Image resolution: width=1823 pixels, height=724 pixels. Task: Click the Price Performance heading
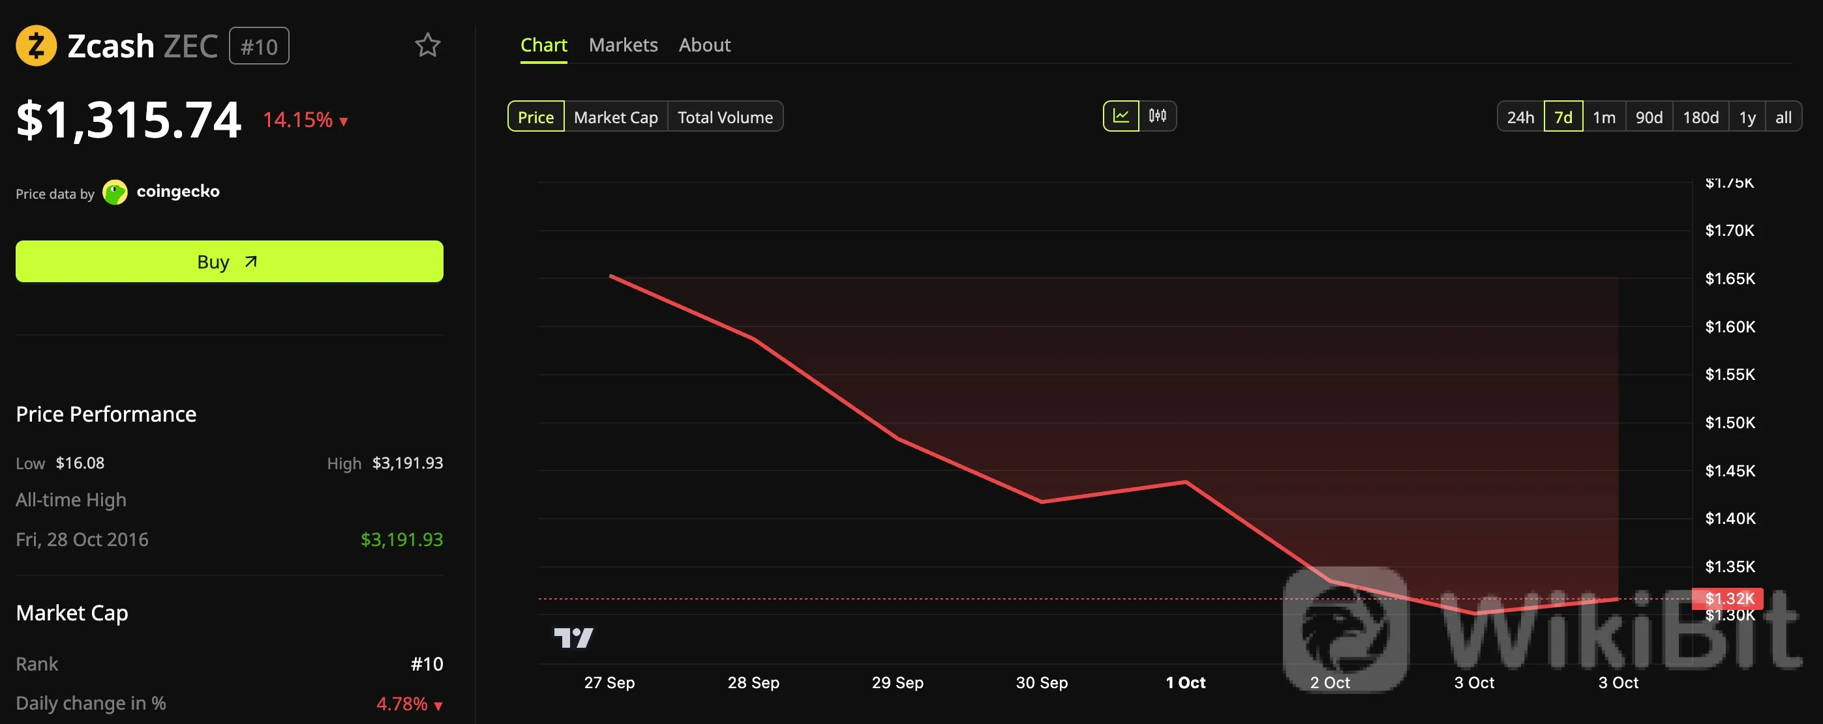click(106, 414)
